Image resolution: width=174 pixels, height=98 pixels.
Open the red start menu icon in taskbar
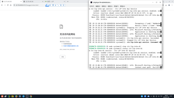point(2,96)
